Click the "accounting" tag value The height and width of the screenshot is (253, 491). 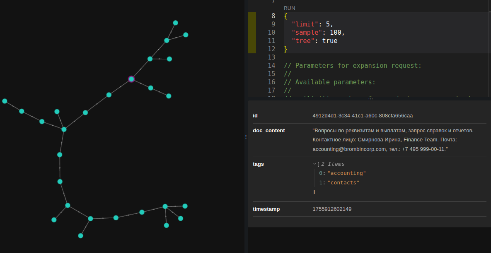346,173
